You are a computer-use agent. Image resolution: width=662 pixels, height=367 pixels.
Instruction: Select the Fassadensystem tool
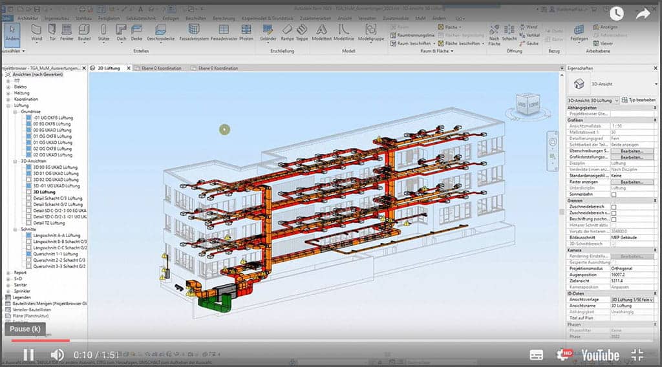(x=194, y=32)
